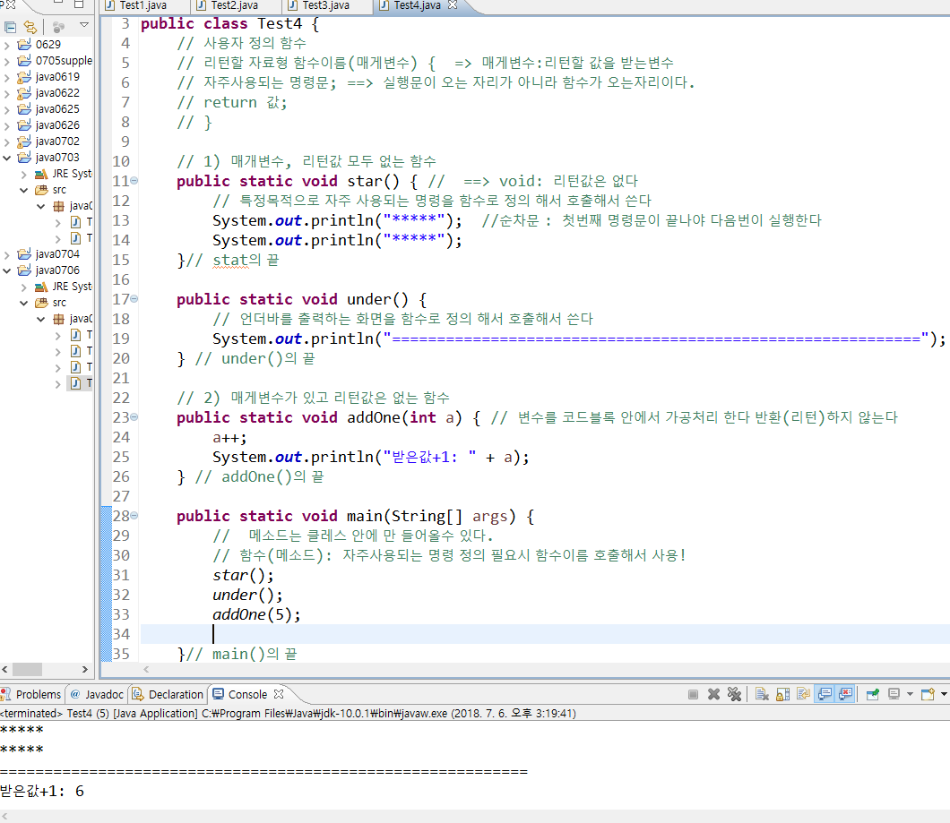
Task: Collapse the star() method fold on line 11
Action: pos(134,181)
